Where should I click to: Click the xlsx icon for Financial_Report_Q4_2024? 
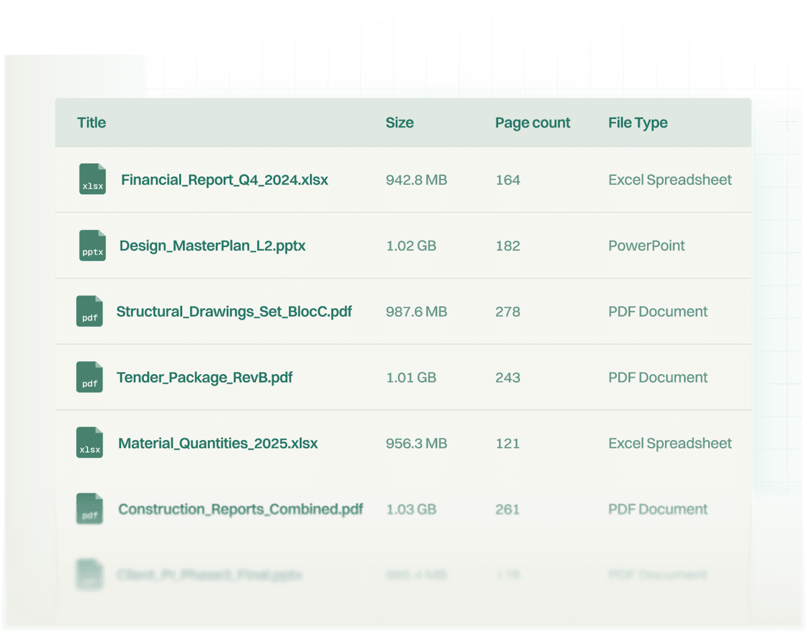pyautogui.click(x=92, y=179)
